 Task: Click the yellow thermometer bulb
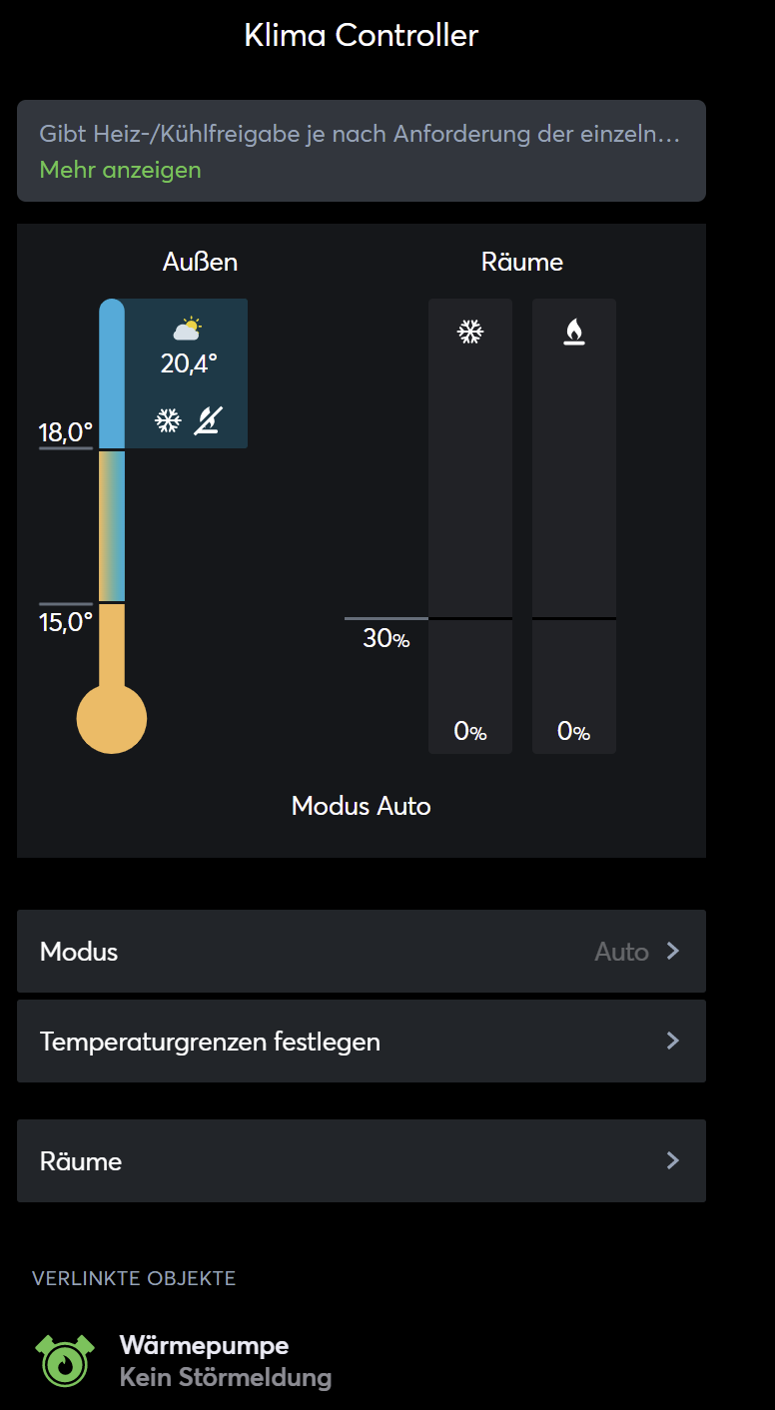[x=112, y=718]
